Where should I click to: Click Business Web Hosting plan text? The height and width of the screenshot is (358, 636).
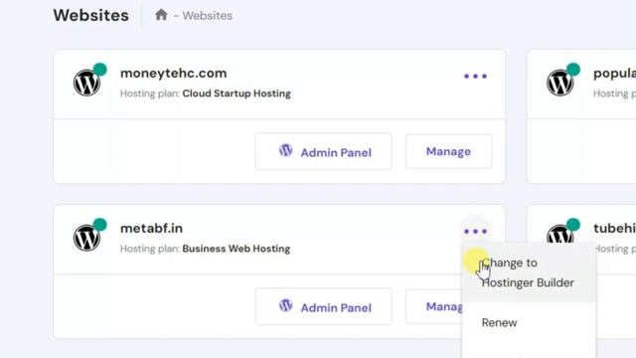237,249
